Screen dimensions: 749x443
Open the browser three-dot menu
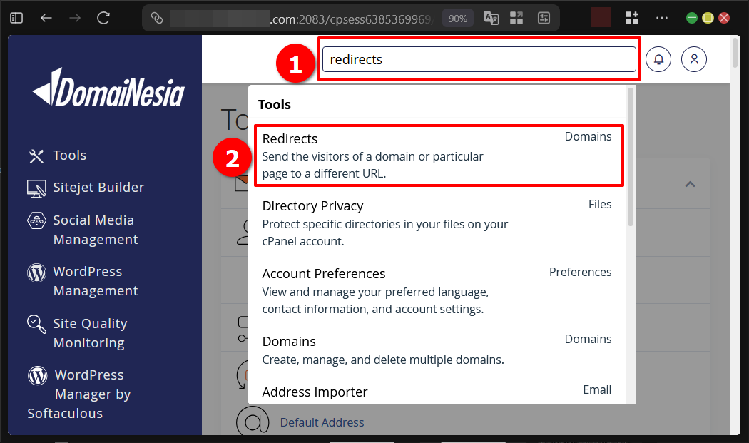(661, 18)
